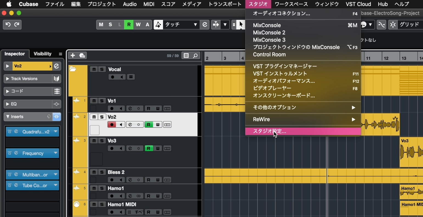Click the Undo arrow in the toolbar

coord(8,25)
